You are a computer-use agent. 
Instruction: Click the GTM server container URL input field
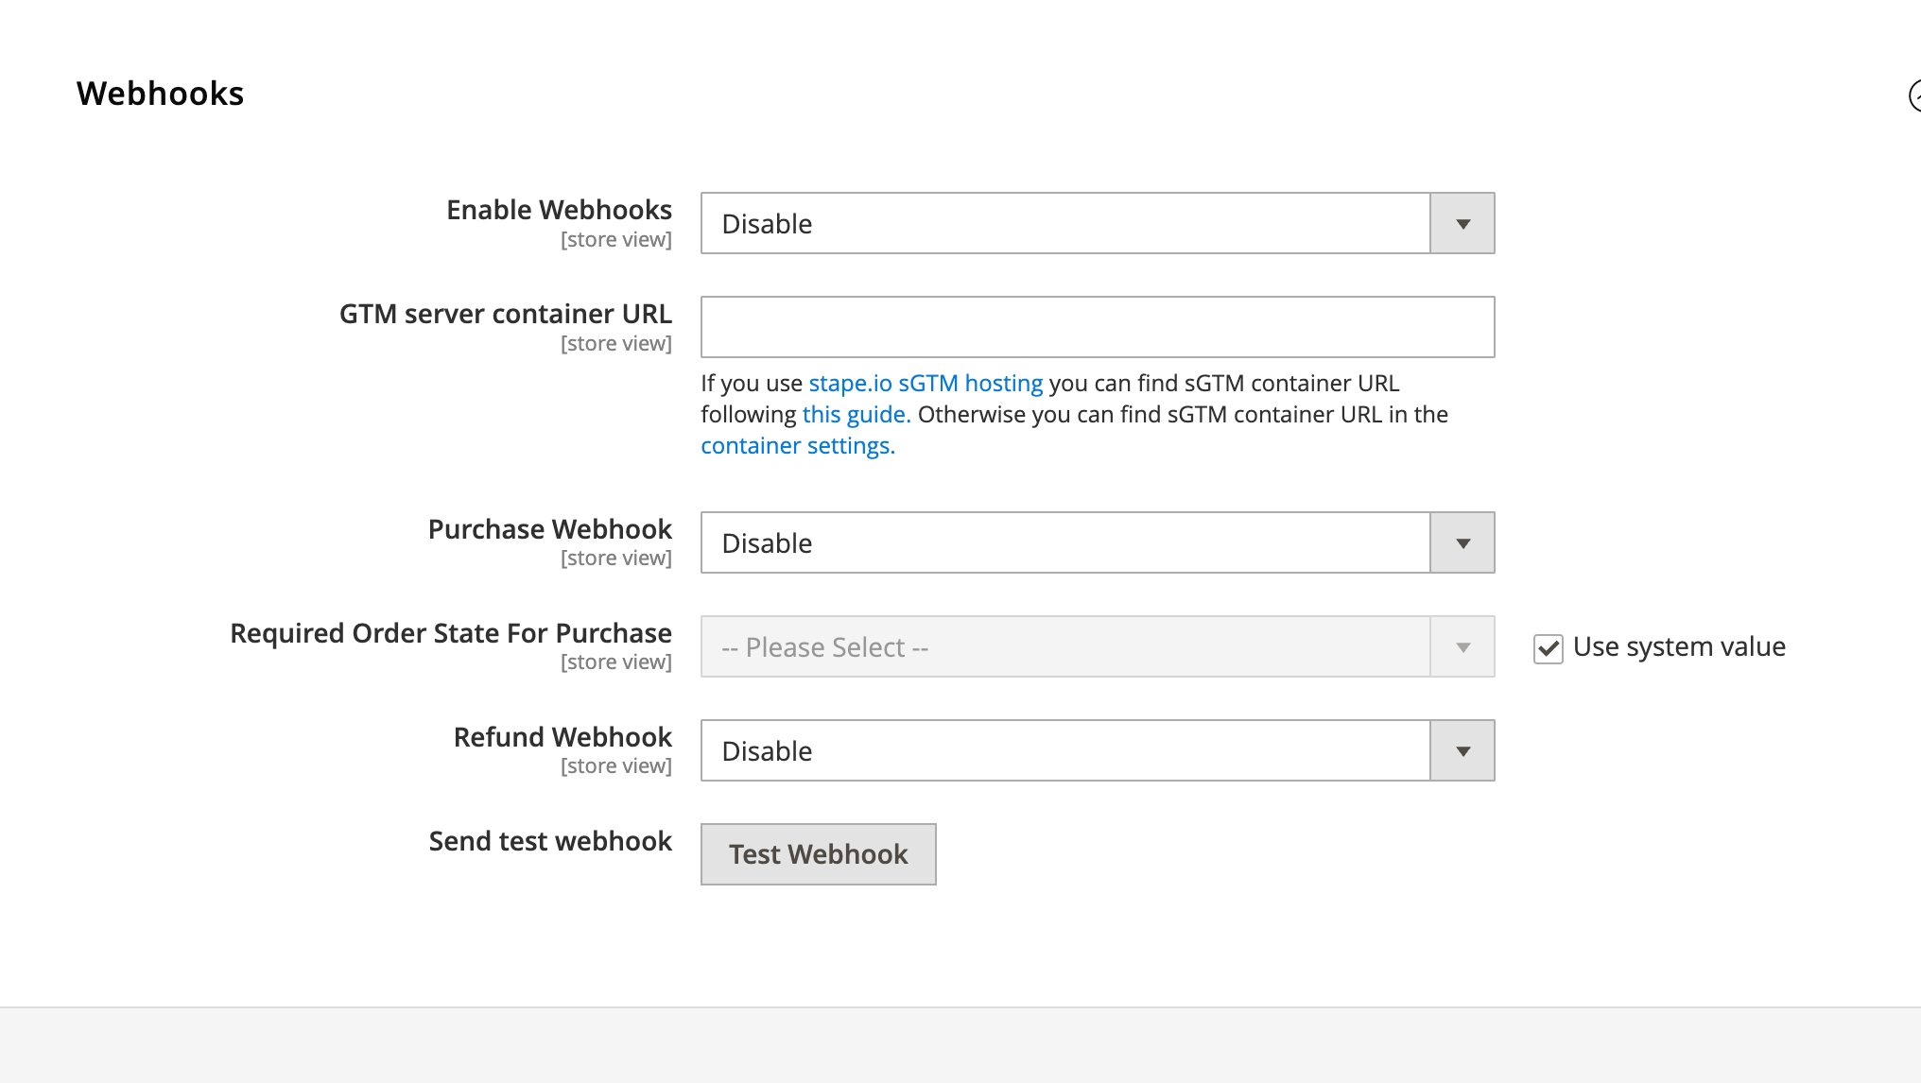tap(1097, 327)
